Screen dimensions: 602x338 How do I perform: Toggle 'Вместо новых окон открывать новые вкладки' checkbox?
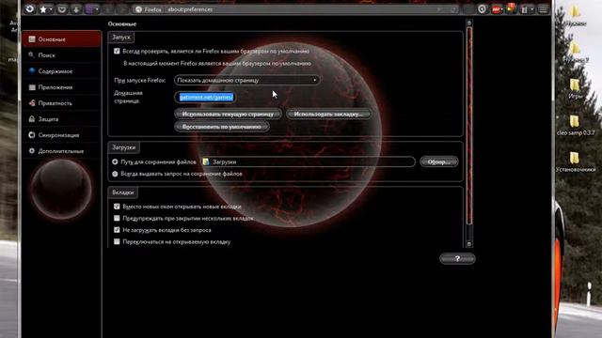pos(117,207)
